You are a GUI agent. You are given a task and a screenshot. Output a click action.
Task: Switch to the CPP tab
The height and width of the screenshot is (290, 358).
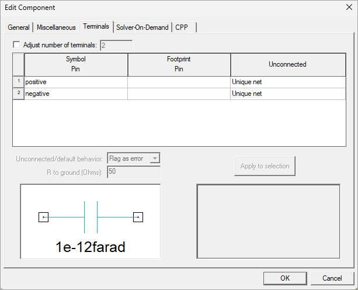(184, 27)
